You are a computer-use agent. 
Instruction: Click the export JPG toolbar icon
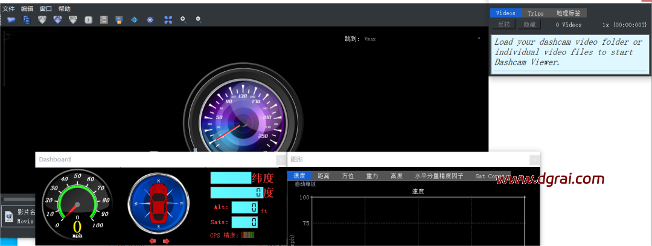point(57,20)
